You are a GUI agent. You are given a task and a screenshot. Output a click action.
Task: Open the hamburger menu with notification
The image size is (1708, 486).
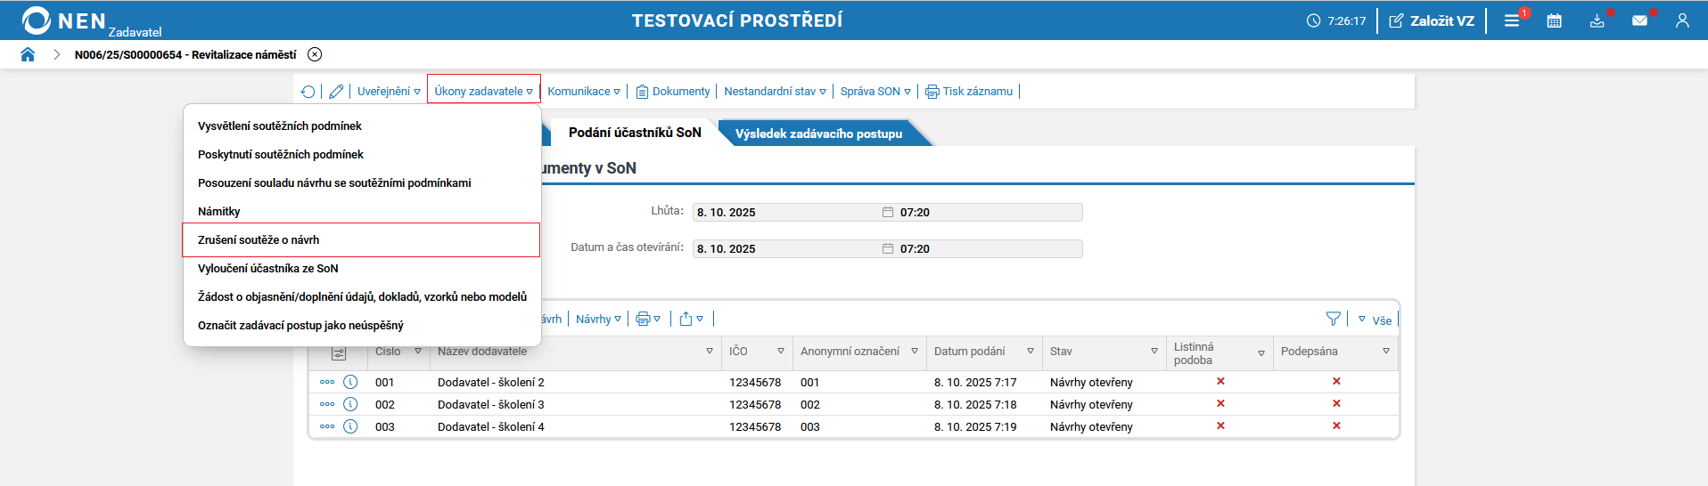click(1513, 20)
